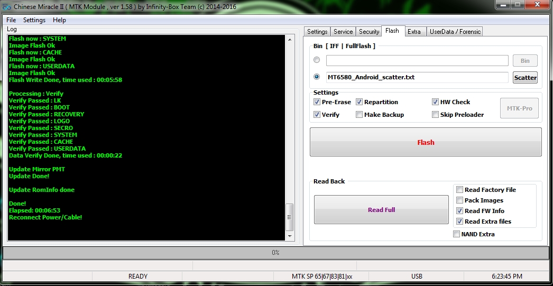553x286 pixels.
Task: Open the File menu
Action: coord(11,20)
